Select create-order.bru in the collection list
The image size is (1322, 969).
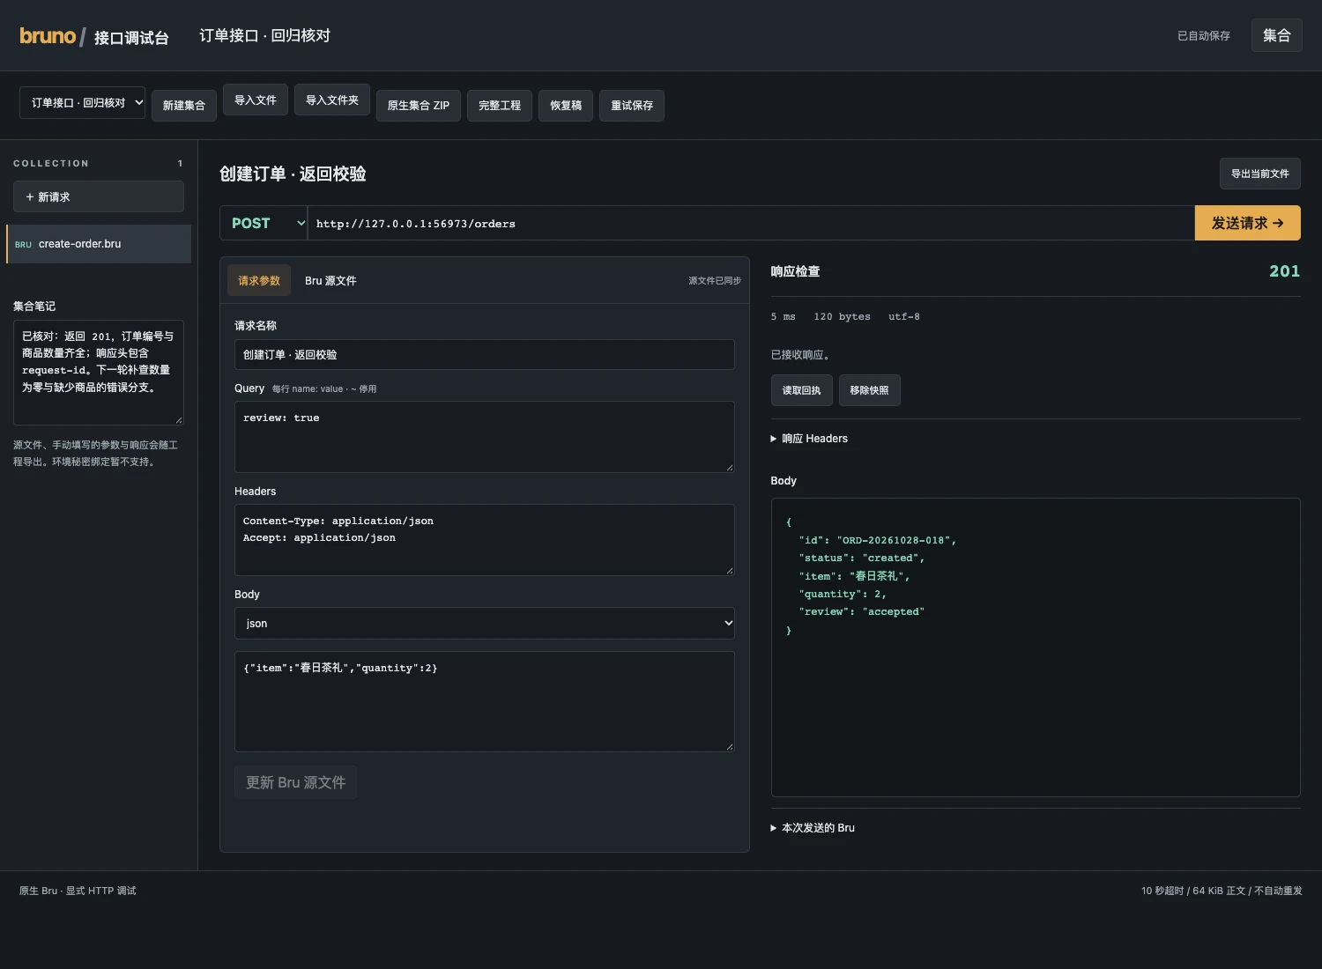[99, 244]
